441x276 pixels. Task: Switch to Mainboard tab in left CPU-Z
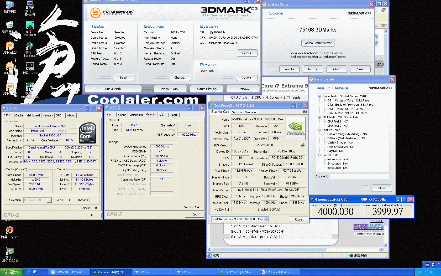[x=33, y=115]
